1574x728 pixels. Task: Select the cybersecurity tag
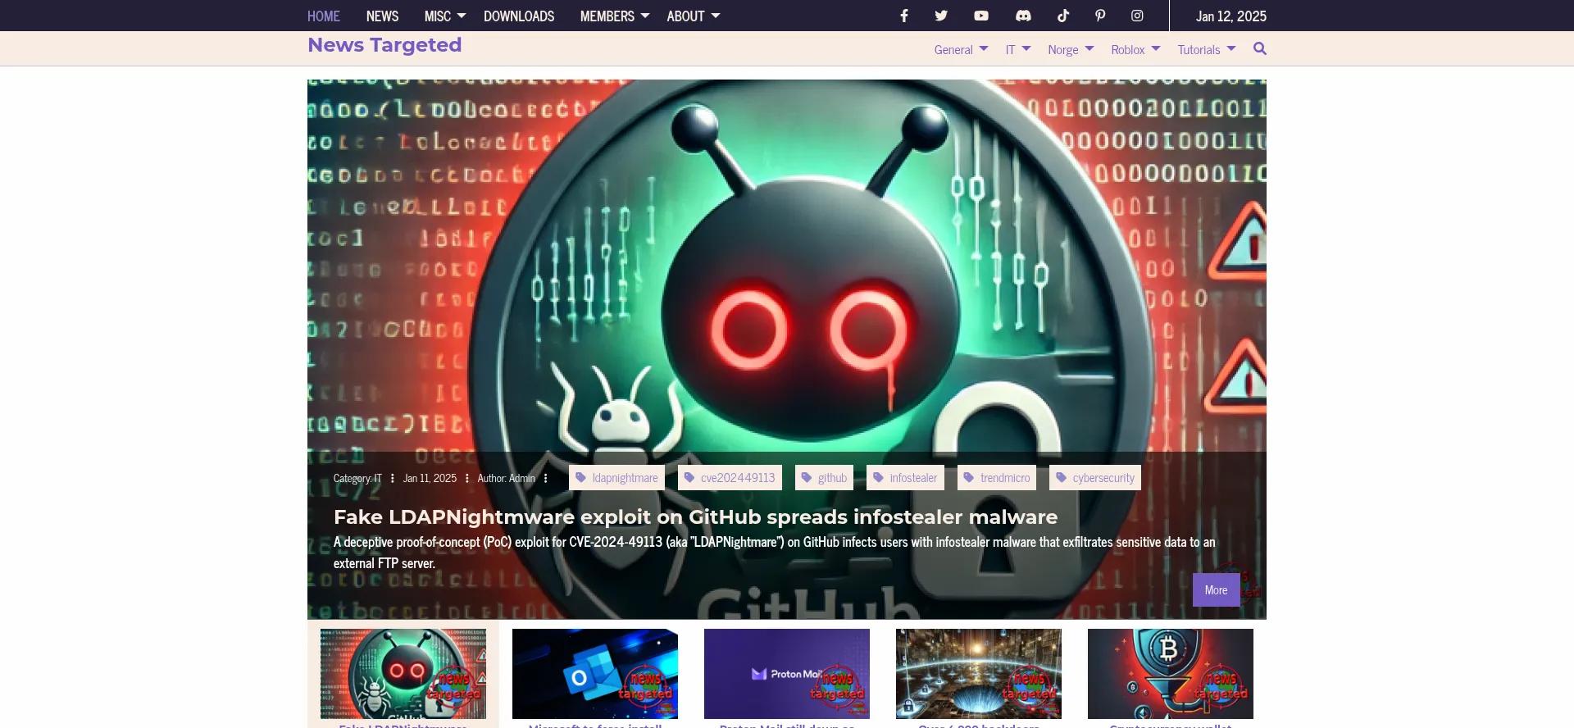tap(1095, 478)
